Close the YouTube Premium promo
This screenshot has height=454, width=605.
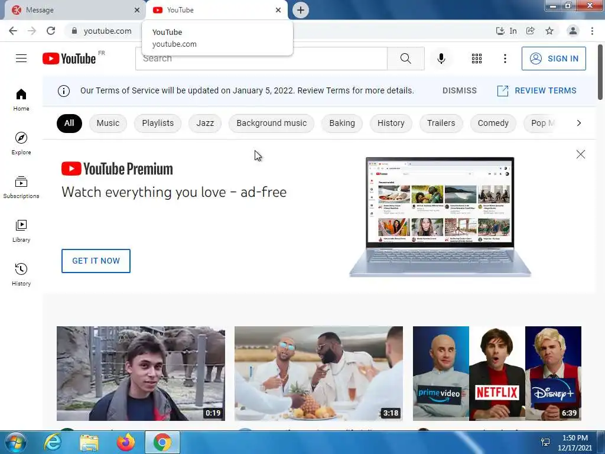click(580, 154)
